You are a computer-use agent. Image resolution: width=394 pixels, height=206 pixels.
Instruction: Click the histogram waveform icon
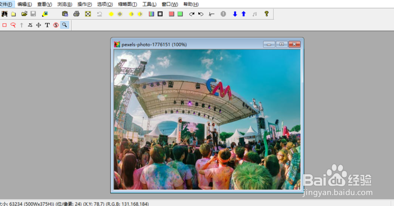[212, 14]
